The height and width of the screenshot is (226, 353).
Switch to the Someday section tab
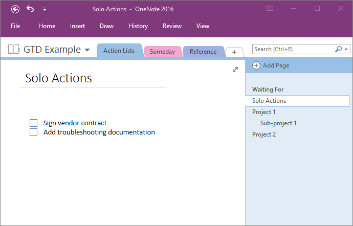point(162,52)
